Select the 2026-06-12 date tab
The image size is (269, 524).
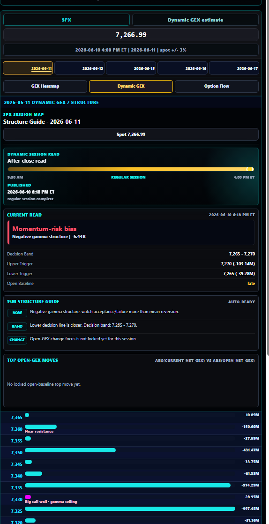[x=79, y=68]
